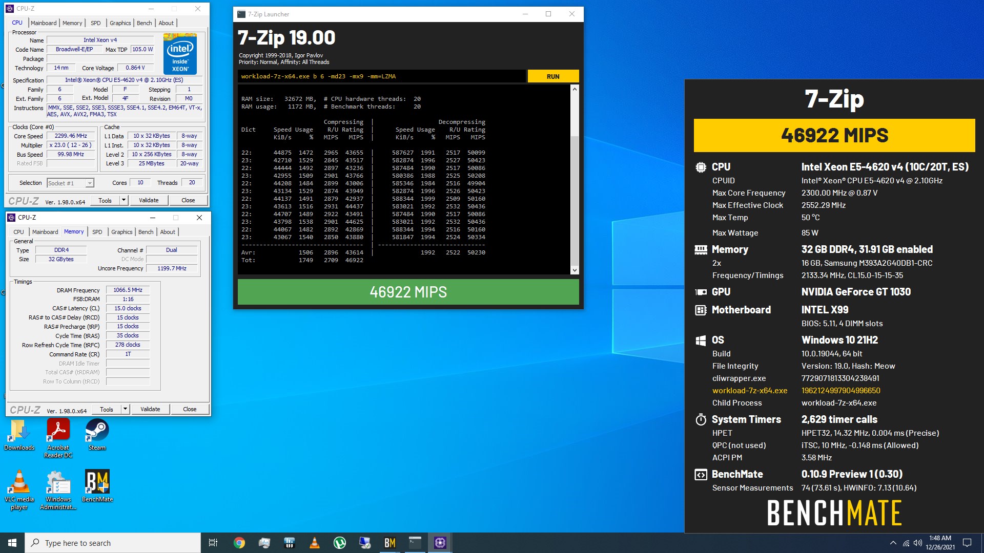
Task: Open the volume control tray icon
Action: point(918,543)
